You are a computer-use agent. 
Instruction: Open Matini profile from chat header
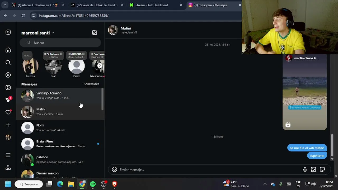pyautogui.click(x=126, y=28)
